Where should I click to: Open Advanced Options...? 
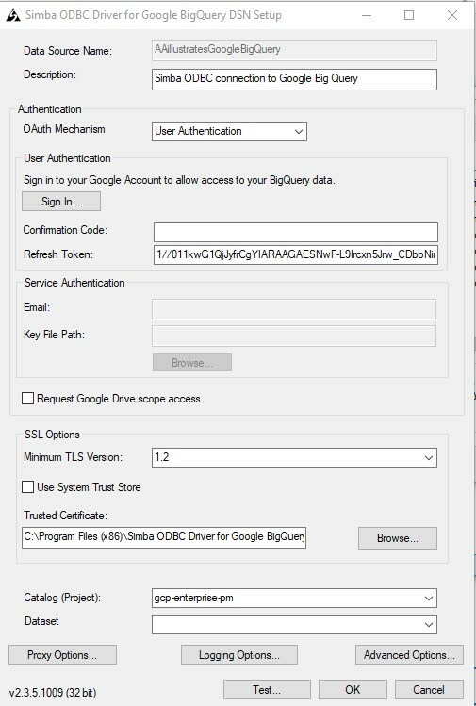(409, 655)
